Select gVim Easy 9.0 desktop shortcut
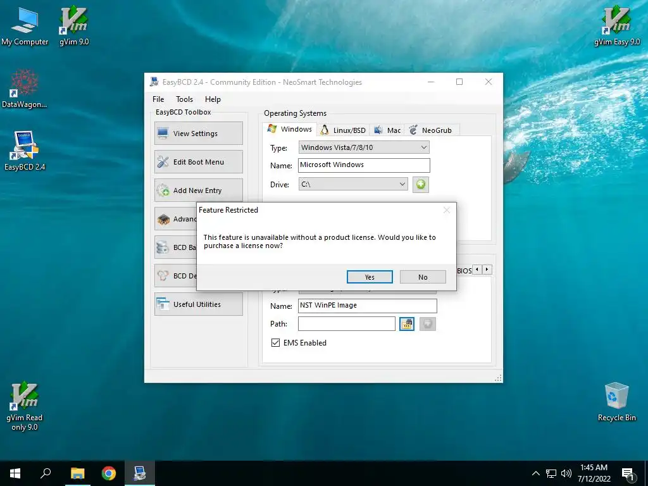This screenshot has height=486, width=648. (616, 26)
